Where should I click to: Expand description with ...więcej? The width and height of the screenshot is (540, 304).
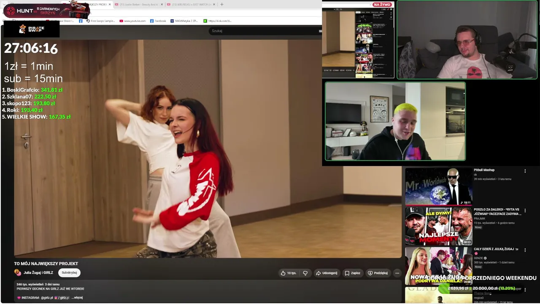point(77,298)
